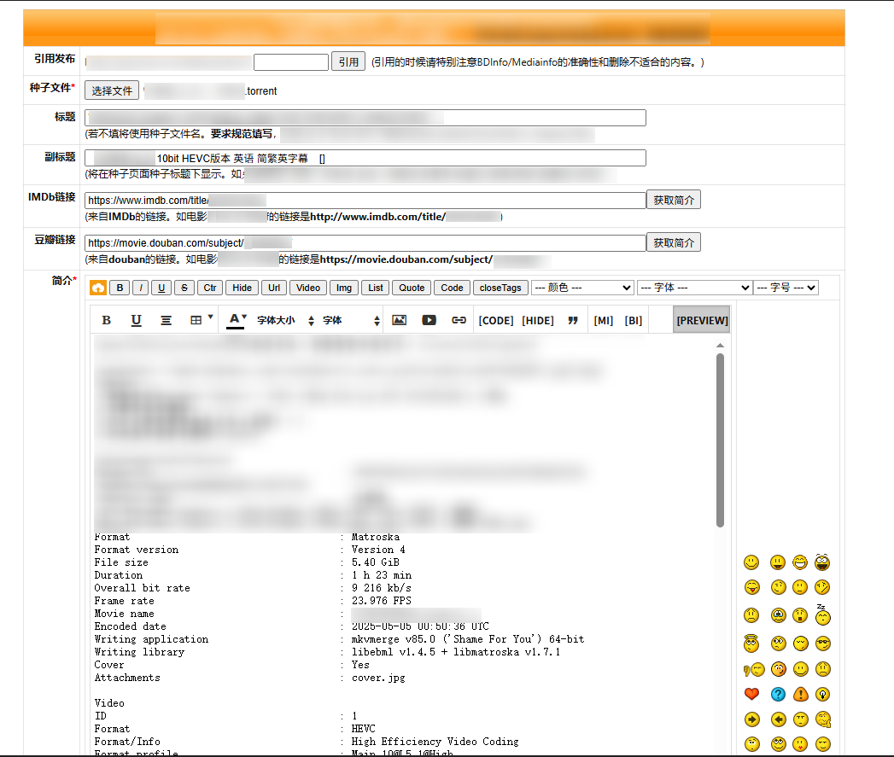Image resolution: width=894 pixels, height=757 pixels.
Task: Click the YouTube video icon in editor
Action: point(429,320)
